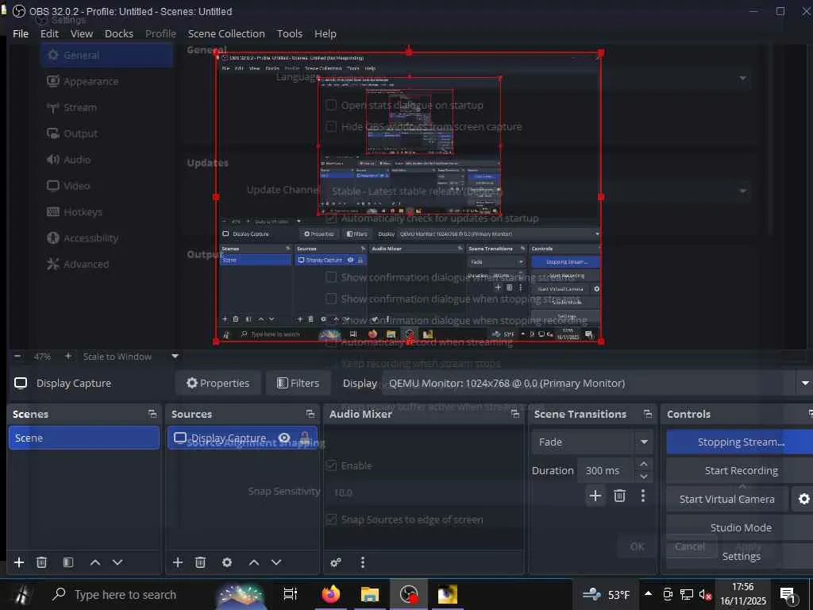Click the Studio Mode button
Image resolution: width=813 pixels, height=610 pixels.
pos(741,527)
